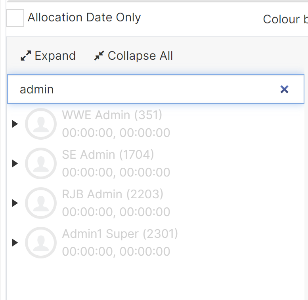Select the SE Admin (1704) name
This screenshot has width=308, height=300.
(108, 154)
